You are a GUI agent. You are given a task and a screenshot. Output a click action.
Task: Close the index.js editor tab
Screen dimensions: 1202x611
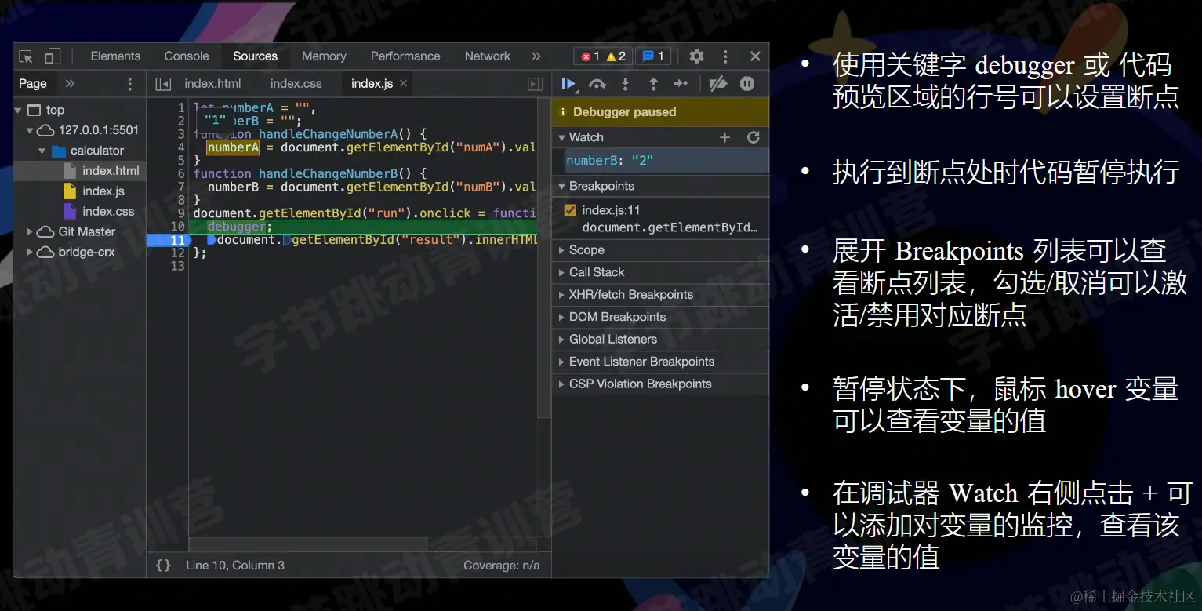[x=404, y=83]
